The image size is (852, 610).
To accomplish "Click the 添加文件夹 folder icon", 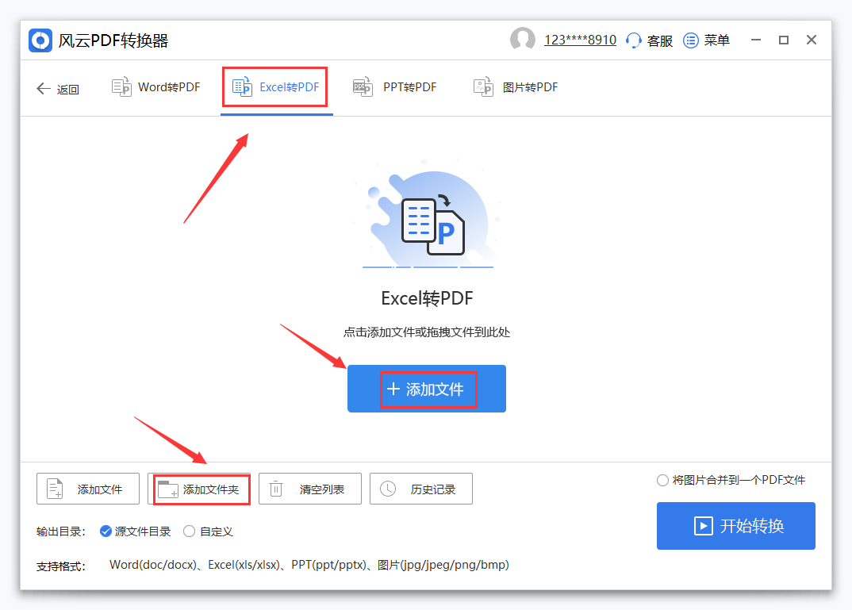I will (x=168, y=489).
